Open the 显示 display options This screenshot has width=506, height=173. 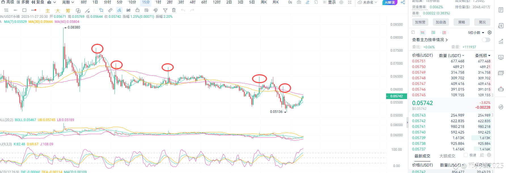pyautogui.click(x=329, y=2)
